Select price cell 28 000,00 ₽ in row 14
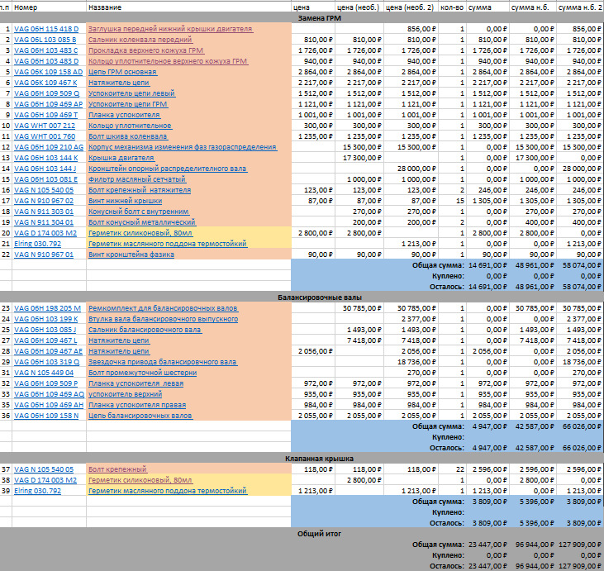Screen dimensions: 604x571 pos(411,169)
